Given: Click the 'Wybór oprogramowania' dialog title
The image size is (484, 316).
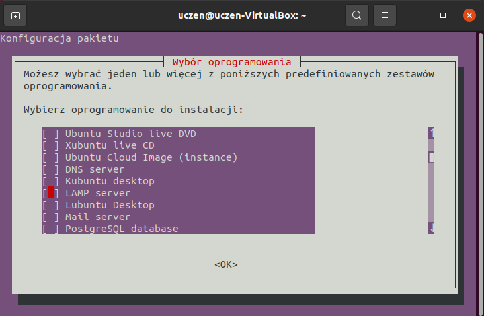Looking at the screenshot, I should click(x=232, y=62).
